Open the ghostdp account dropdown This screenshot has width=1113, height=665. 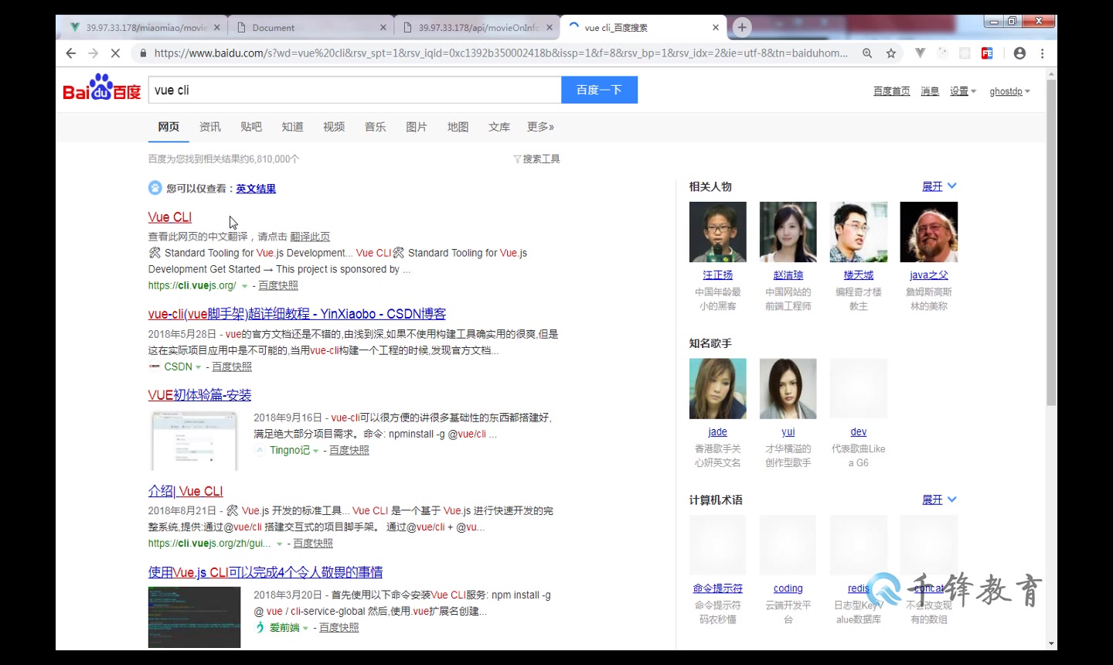(x=1009, y=91)
